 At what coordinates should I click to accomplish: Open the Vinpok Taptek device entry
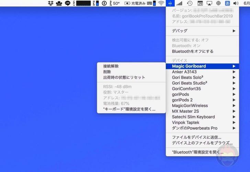point(202,123)
